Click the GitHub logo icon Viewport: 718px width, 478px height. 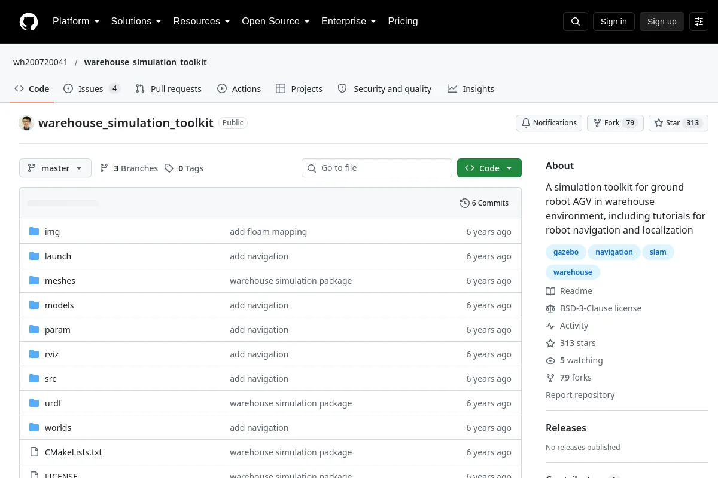[x=29, y=22]
